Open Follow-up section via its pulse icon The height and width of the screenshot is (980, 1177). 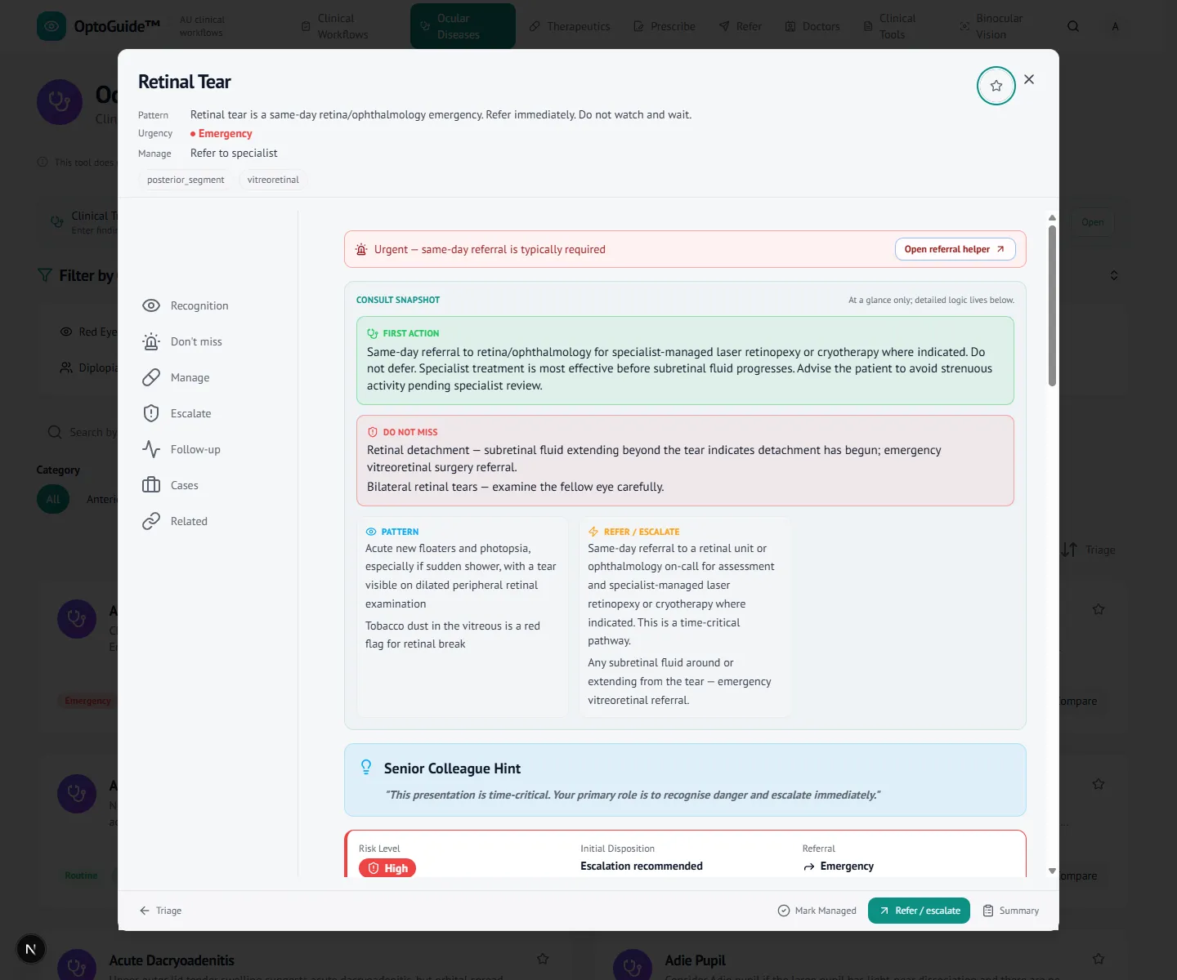(x=151, y=449)
